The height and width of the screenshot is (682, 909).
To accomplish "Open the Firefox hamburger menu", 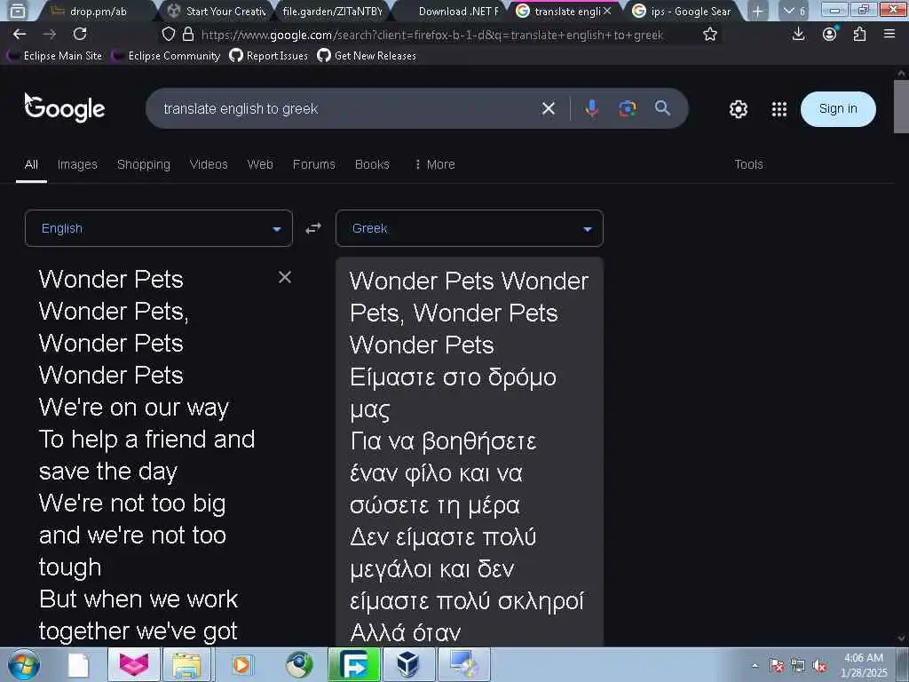I will click(x=889, y=35).
